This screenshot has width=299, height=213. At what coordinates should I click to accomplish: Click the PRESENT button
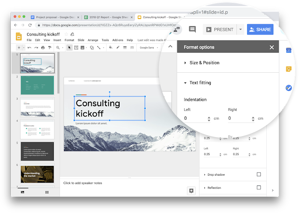click(x=220, y=29)
